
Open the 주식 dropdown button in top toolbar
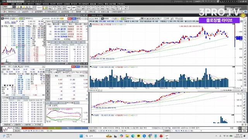39,8
